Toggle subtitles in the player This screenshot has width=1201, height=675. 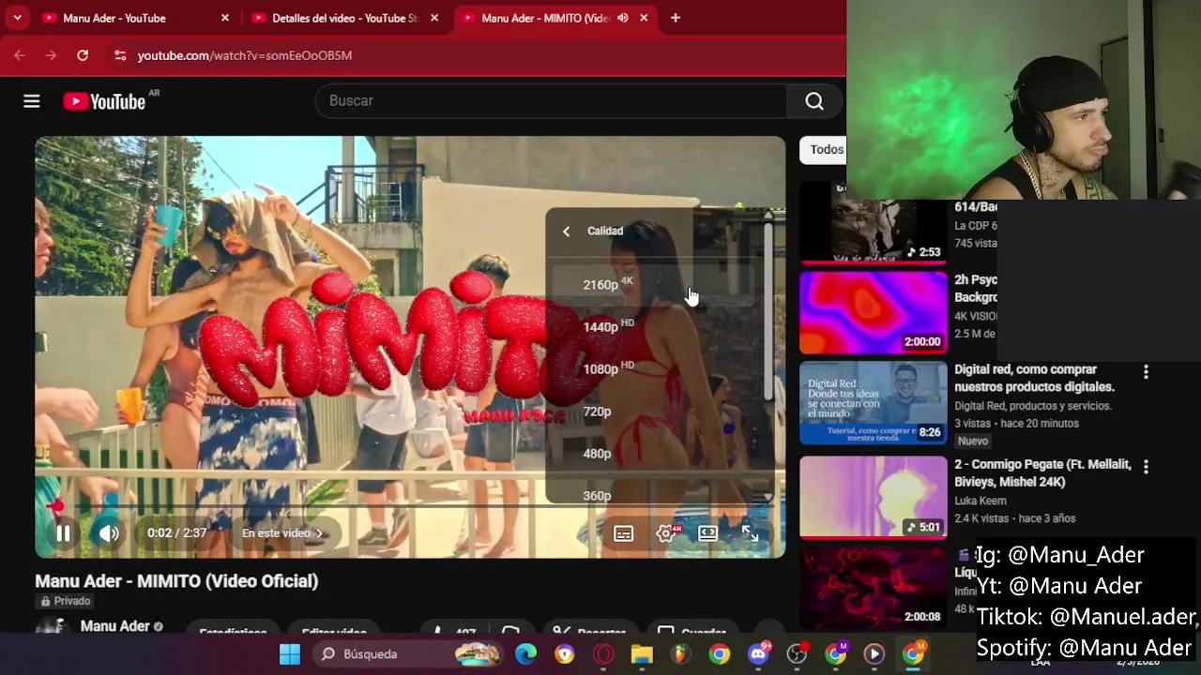tap(623, 533)
